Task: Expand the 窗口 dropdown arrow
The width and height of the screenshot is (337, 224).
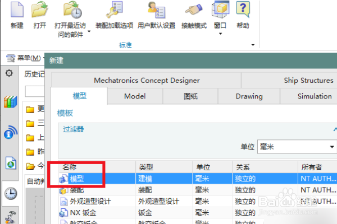Action: click(220, 34)
